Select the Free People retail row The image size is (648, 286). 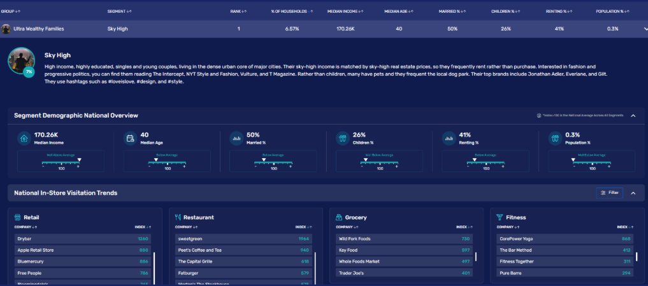(83, 273)
